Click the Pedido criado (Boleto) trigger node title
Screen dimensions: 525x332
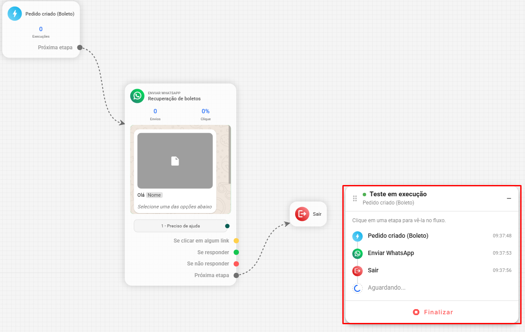50,14
